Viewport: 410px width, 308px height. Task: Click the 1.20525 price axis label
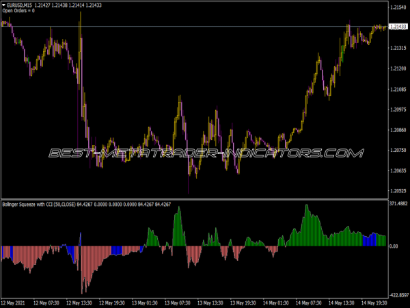(398, 191)
